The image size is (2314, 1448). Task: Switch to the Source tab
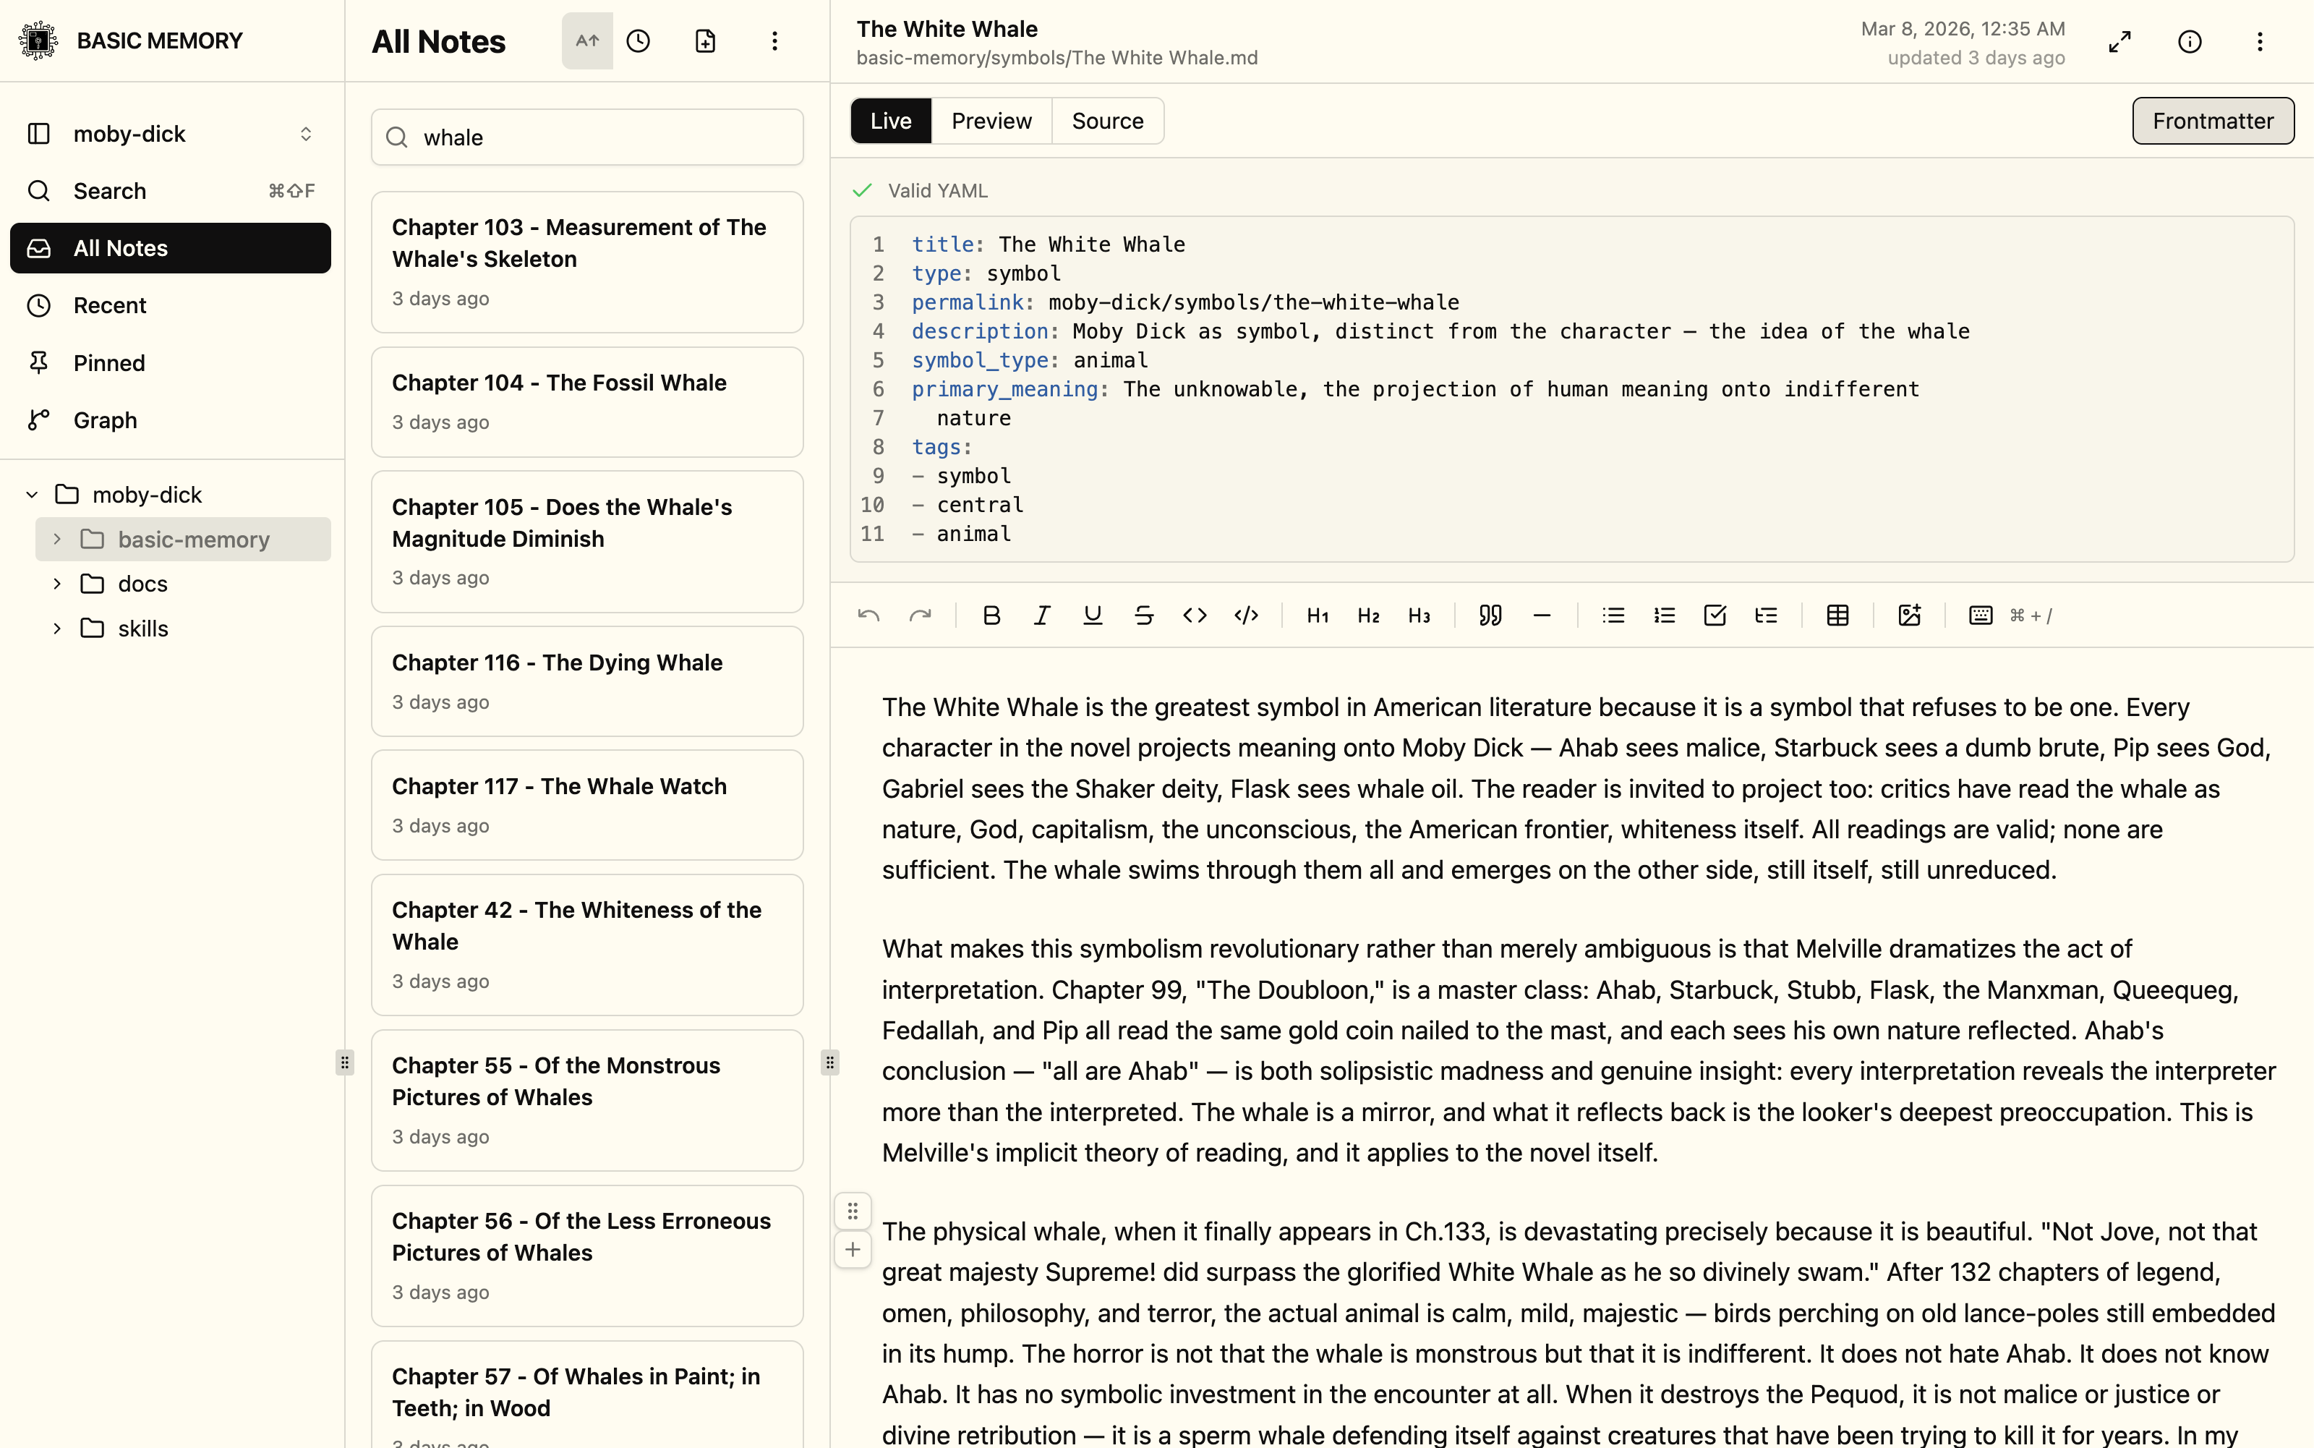click(1106, 121)
